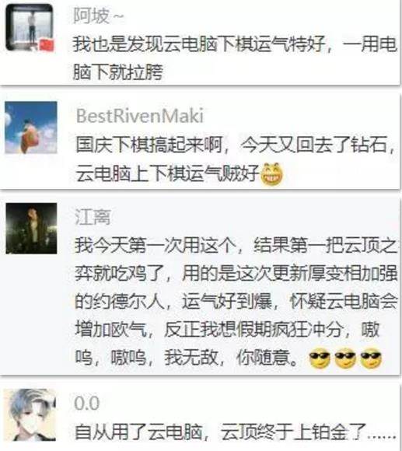This screenshot has width=402, height=451.
Task: Click the middle sunglasses emoji
Action: point(345,358)
